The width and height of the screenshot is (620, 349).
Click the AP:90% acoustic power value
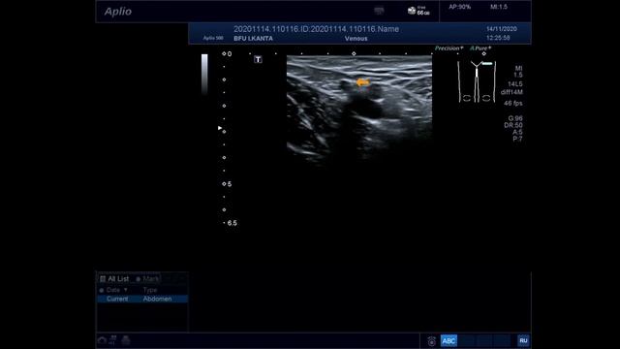tap(459, 7)
